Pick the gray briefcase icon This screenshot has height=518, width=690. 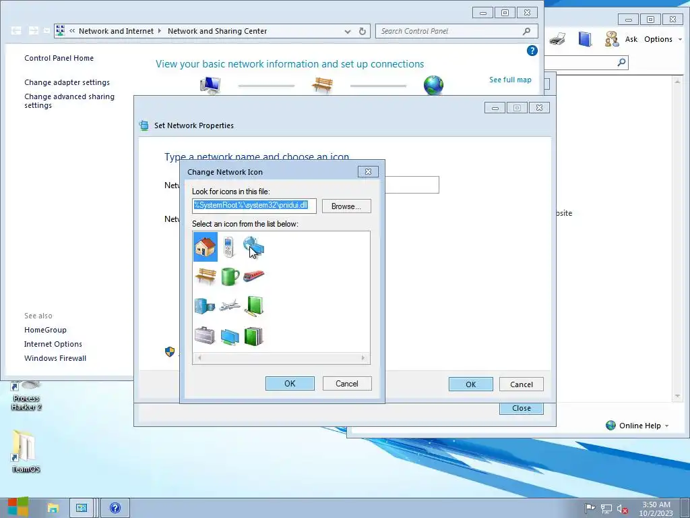205,336
